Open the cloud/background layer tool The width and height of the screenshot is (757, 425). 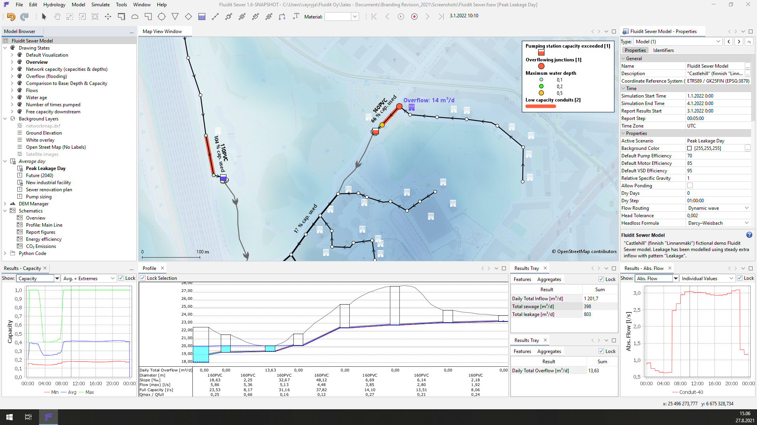(x=134, y=17)
